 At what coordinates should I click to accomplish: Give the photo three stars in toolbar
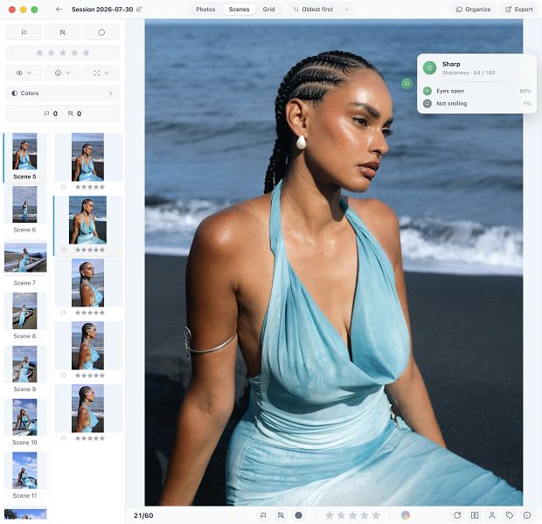(x=352, y=515)
